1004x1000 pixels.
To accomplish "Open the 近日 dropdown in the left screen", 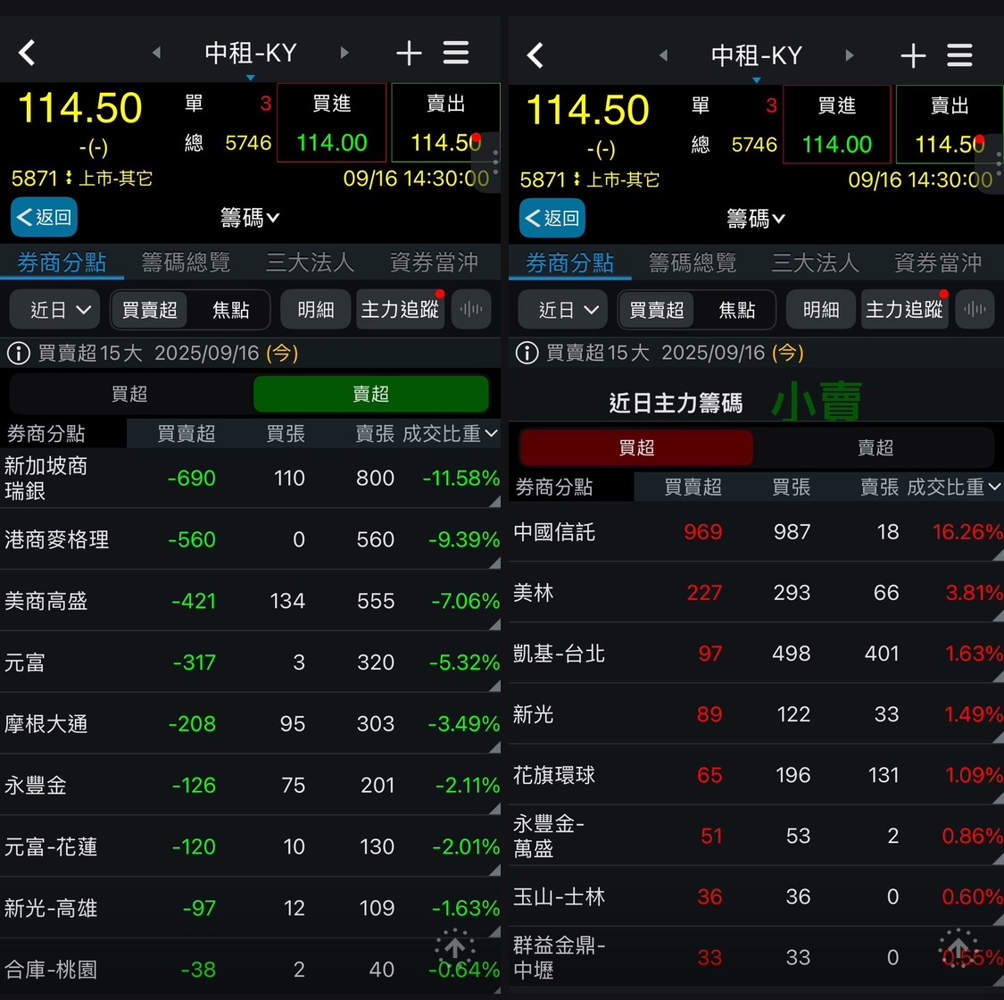I will click(59, 310).
